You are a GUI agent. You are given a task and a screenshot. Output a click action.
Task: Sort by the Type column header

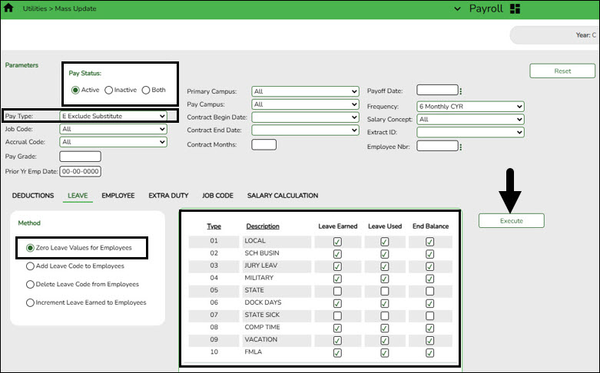[214, 226]
